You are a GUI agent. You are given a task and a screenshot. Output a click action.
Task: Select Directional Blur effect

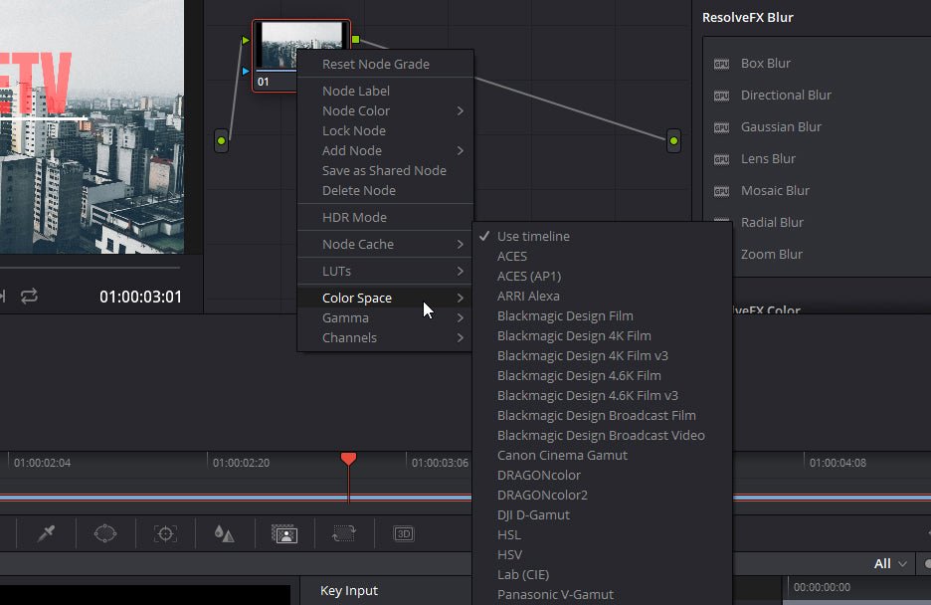[786, 95]
